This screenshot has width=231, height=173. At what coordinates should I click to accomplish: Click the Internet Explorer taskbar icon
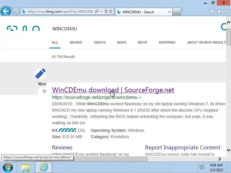pos(44,167)
